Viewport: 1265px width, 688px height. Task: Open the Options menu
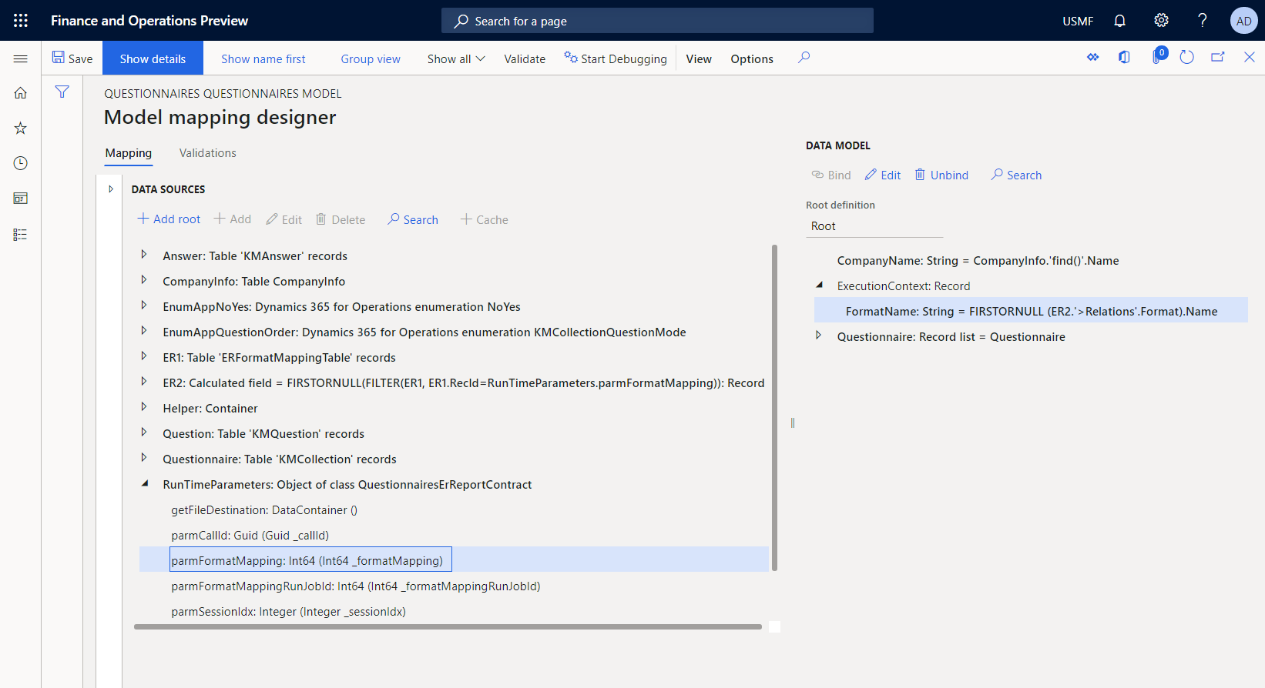pos(751,58)
